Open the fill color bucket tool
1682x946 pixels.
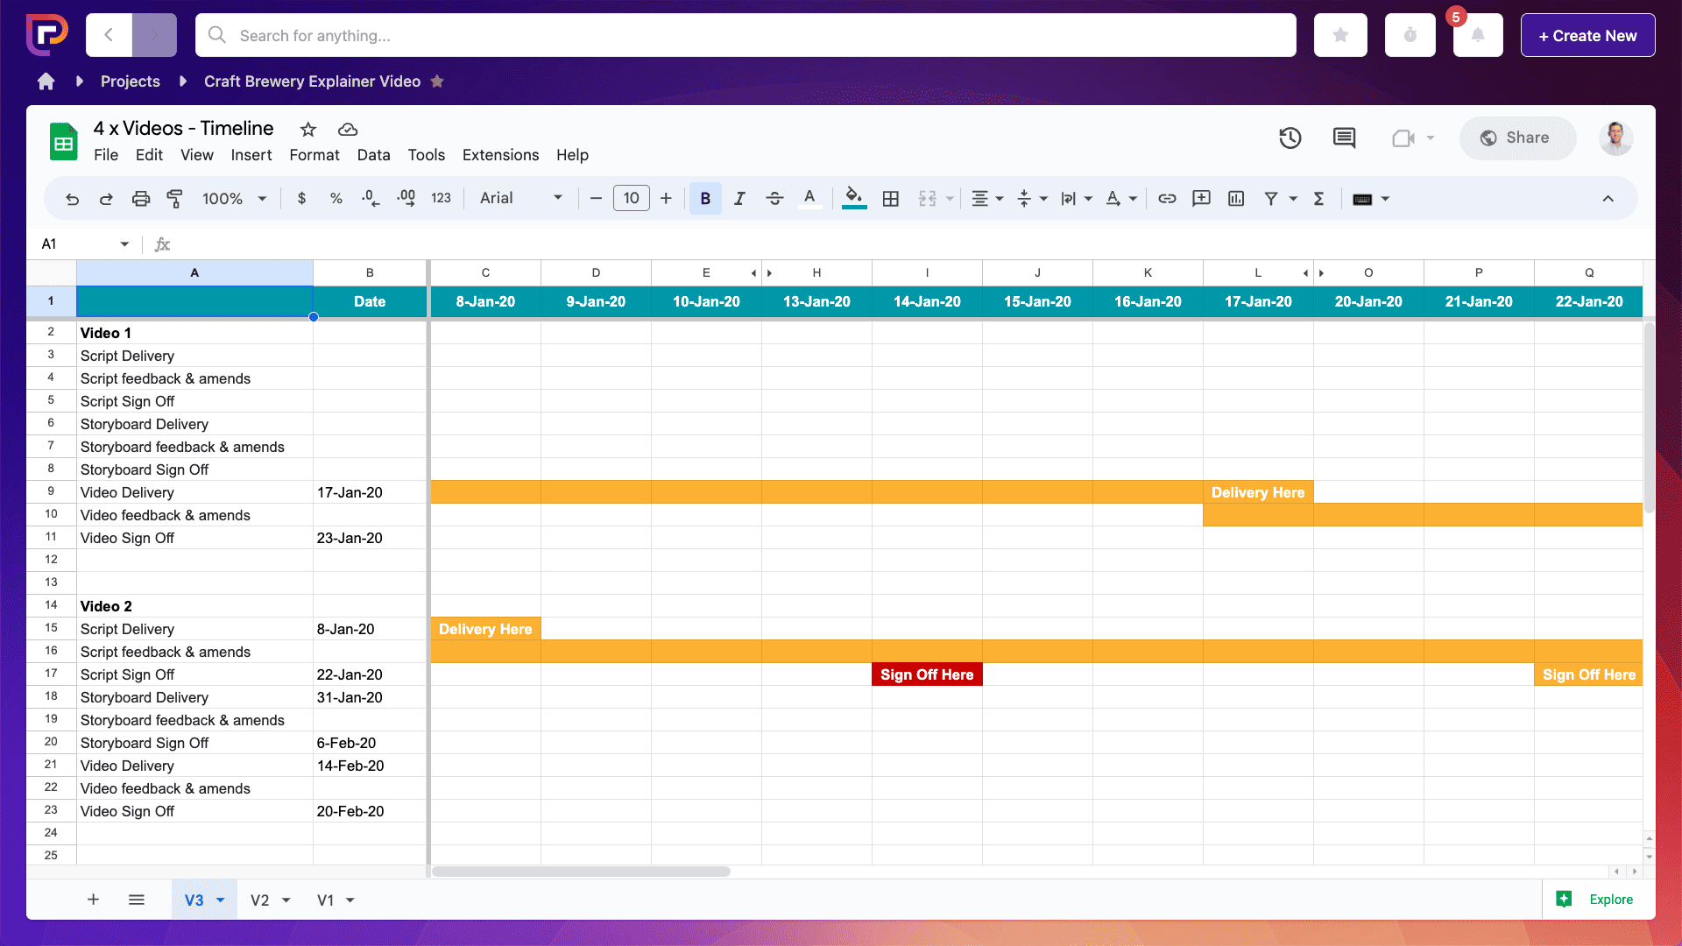pos(853,197)
